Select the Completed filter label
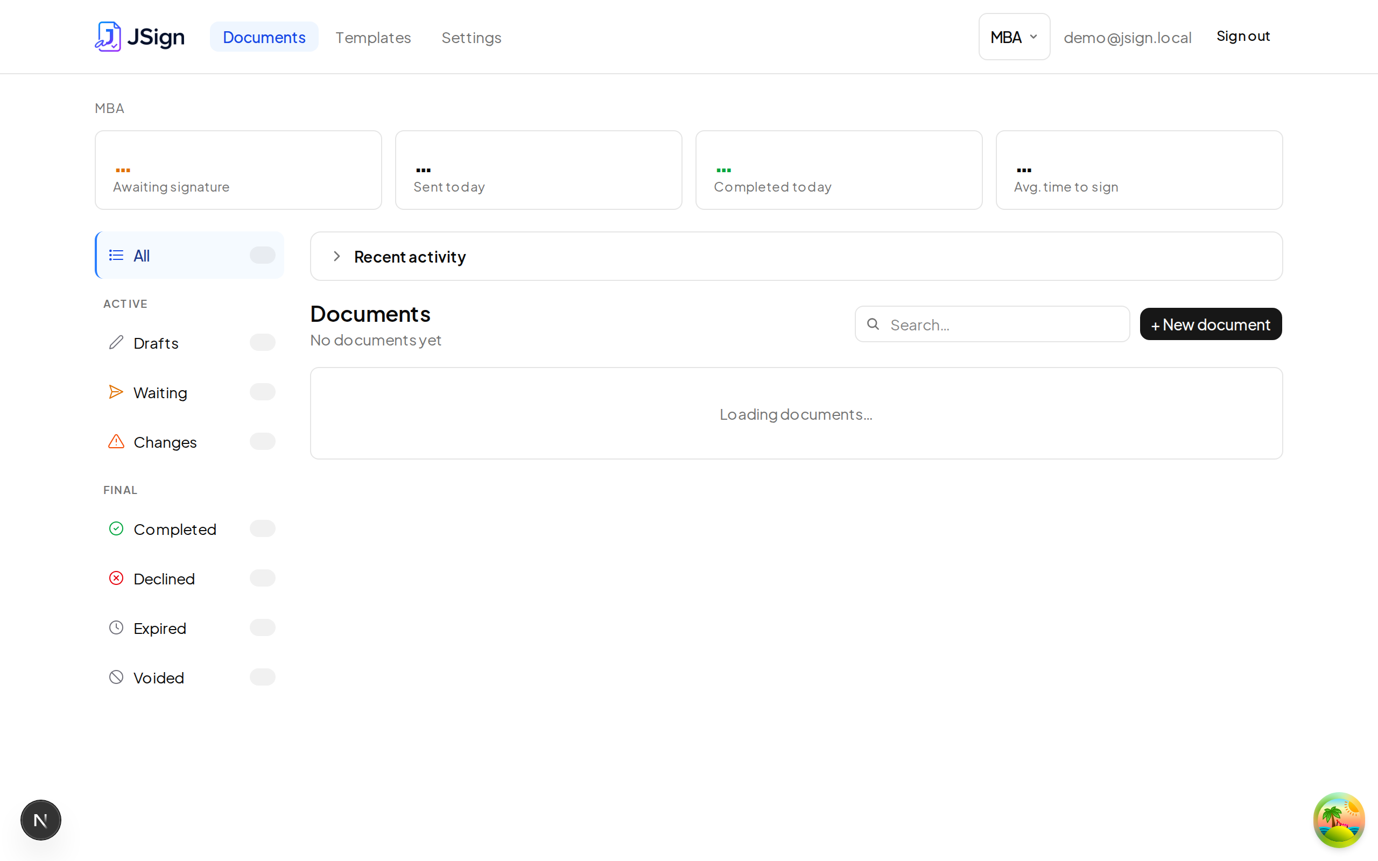 175,530
